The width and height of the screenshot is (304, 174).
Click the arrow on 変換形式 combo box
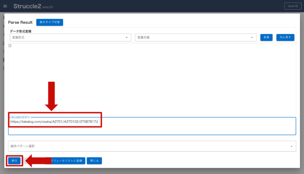[x=127, y=38]
